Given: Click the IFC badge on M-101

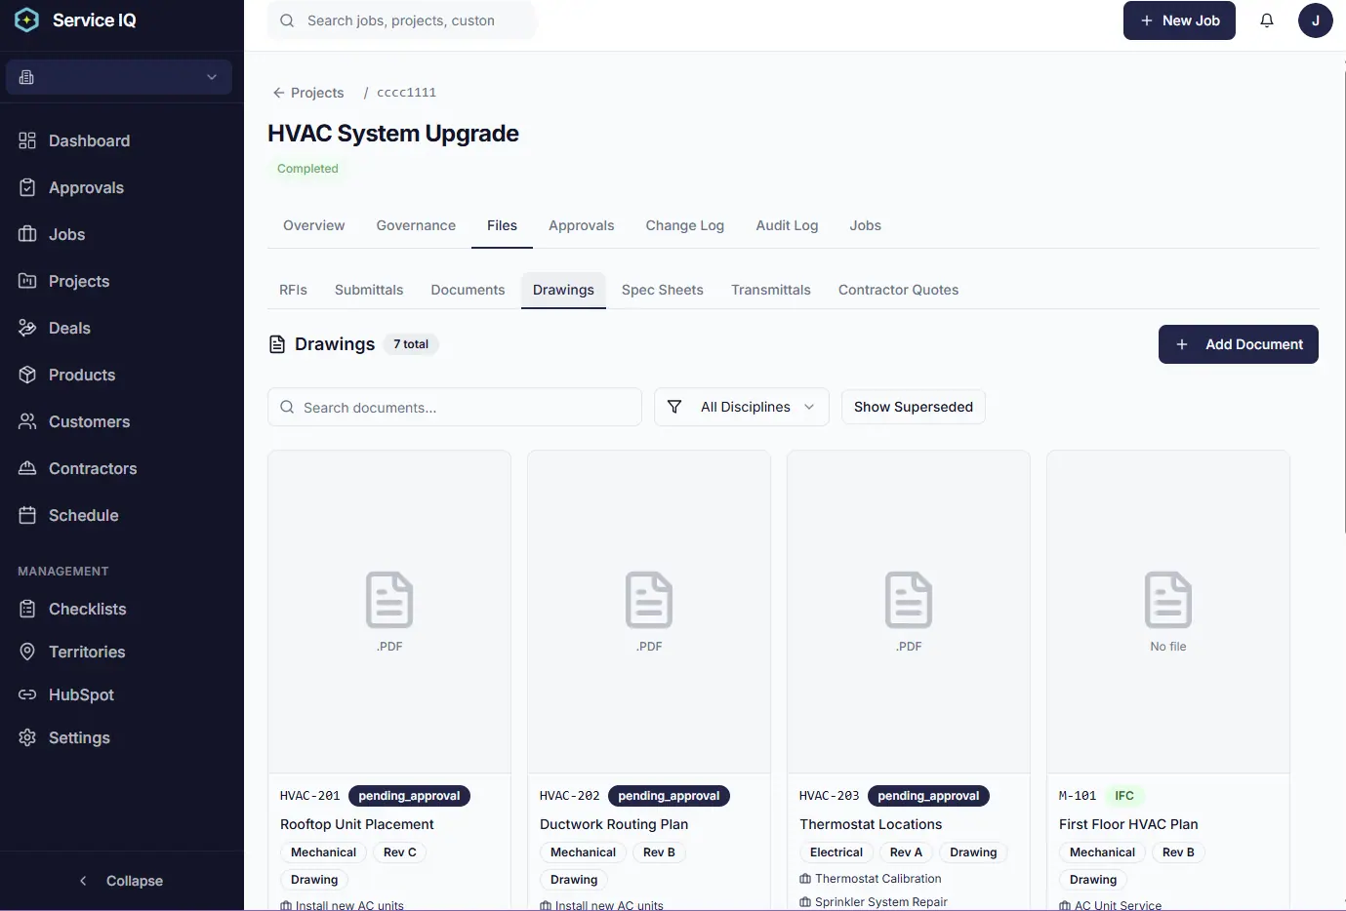Looking at the screenshot, I should tap(1124, 796).
